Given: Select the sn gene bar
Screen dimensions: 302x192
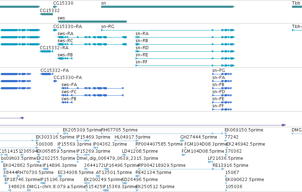Looking at the screenshot, I should coord(168,7).
